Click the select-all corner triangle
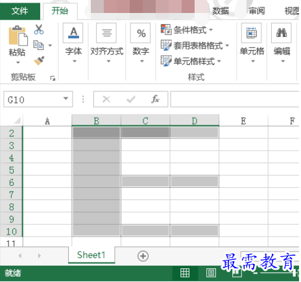 17,120
